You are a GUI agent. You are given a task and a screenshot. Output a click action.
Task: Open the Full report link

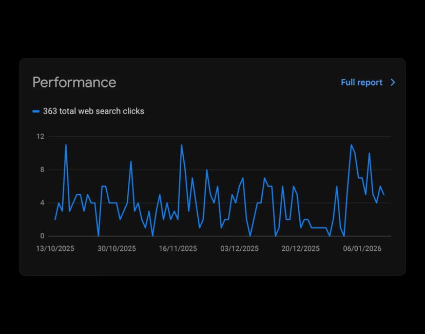click(x=361, y=82)
